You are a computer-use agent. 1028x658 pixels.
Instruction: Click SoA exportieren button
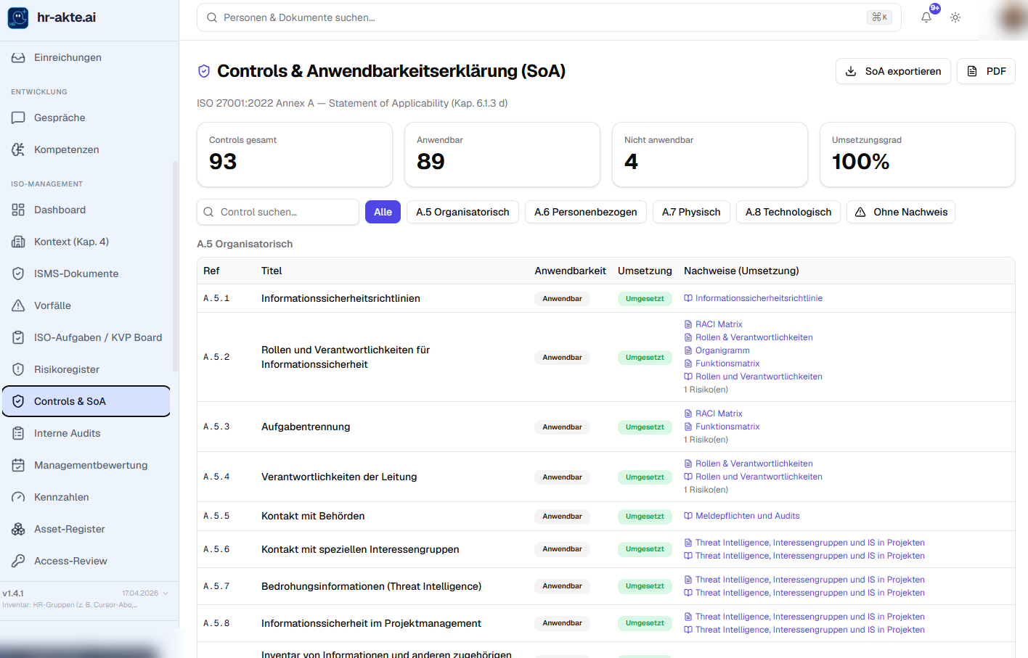893,71
